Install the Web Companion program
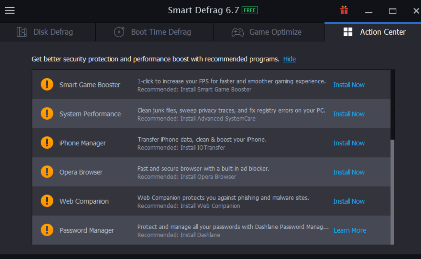Image resolution: width=421 pixels, height=259 pixels. click(349, 201)
